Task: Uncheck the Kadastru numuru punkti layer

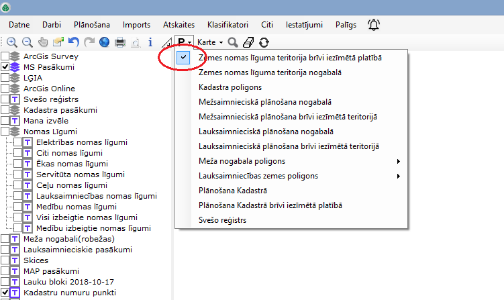Action: tap(5, 293)
